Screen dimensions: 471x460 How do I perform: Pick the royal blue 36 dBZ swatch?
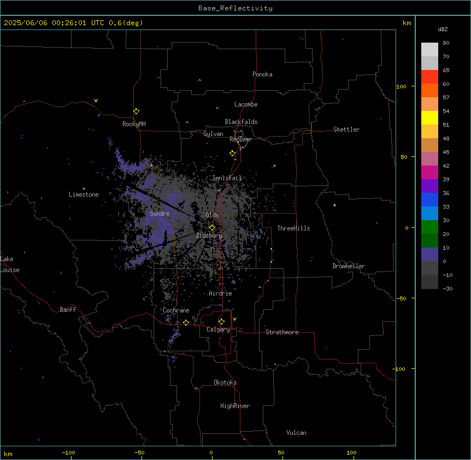[x=429, y=199]
